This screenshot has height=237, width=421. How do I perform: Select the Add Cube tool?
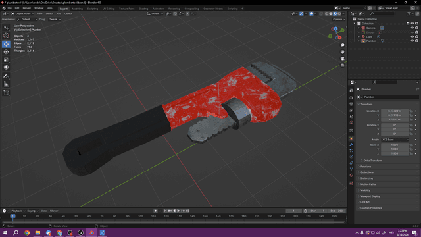pyautogui.click(x=6, y=93)
